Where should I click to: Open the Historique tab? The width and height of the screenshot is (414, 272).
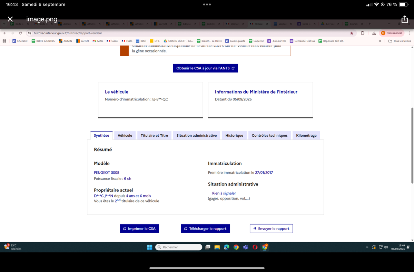point(234,135)
